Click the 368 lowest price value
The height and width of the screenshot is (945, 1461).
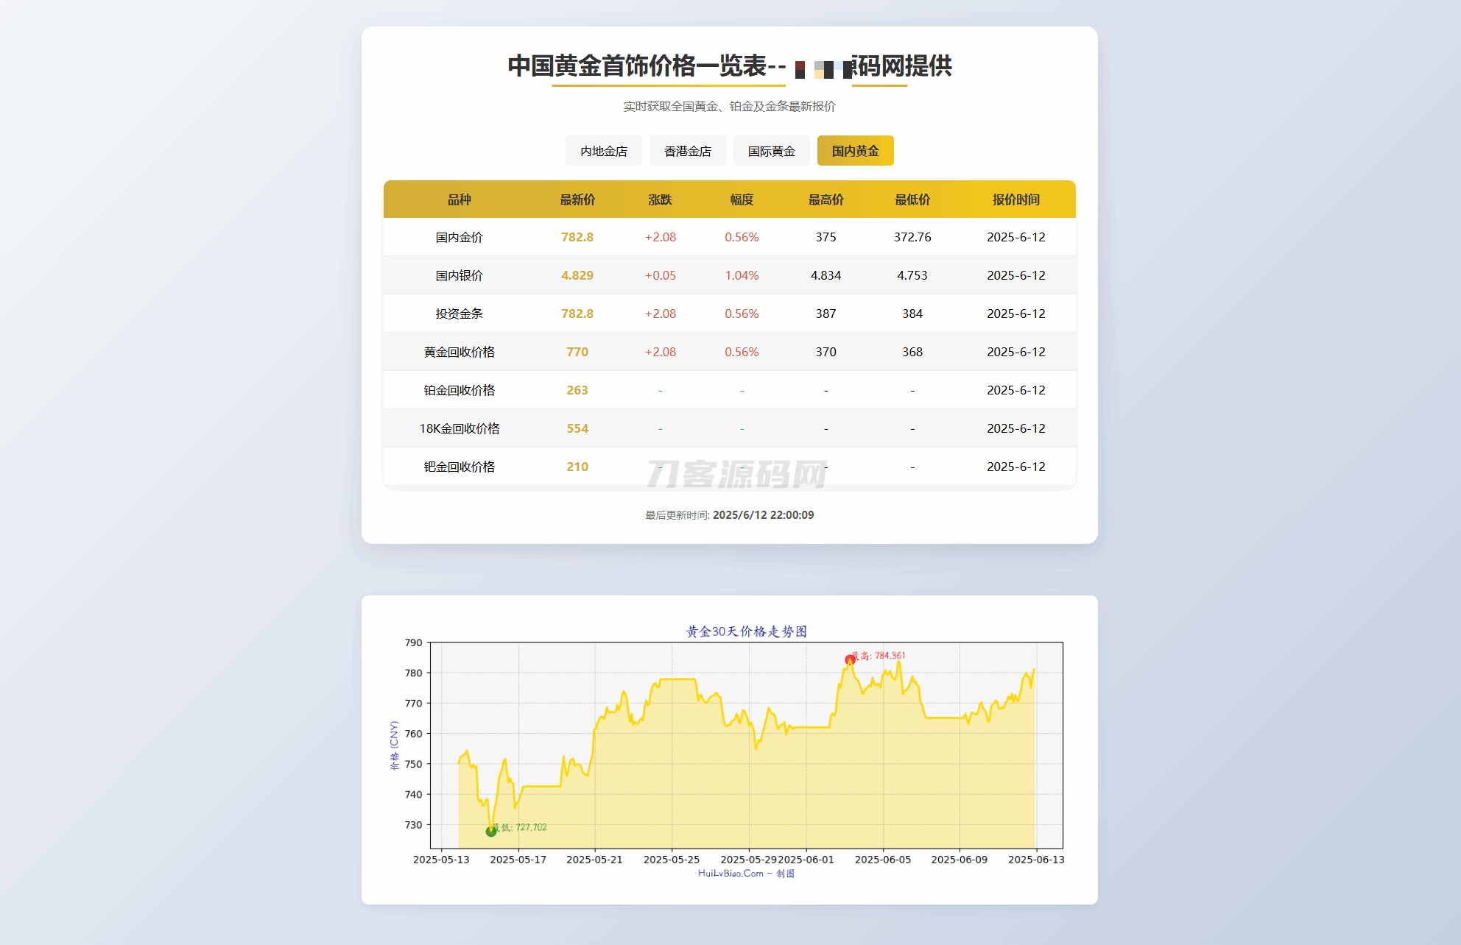pyautogui.click(x=912, y=352)
